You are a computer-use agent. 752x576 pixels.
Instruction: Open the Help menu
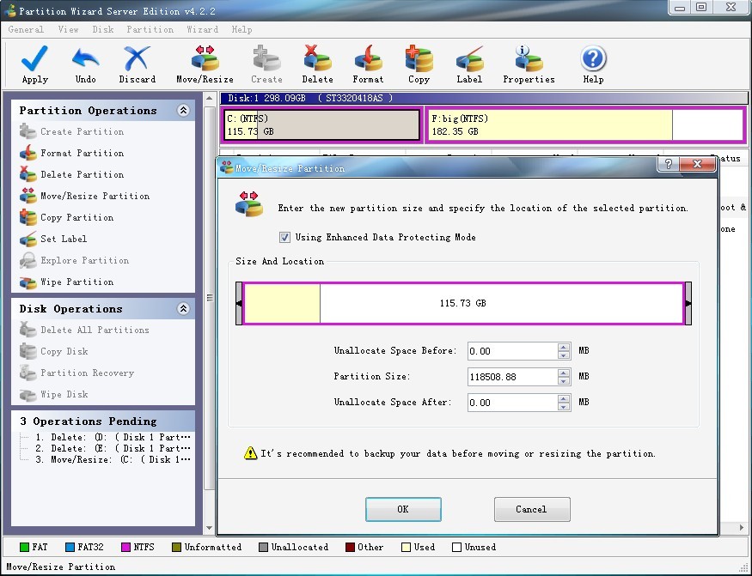click(241, 29)
